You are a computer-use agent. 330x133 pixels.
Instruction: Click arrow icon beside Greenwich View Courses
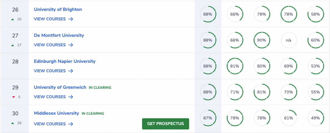(x=71, y=97)
